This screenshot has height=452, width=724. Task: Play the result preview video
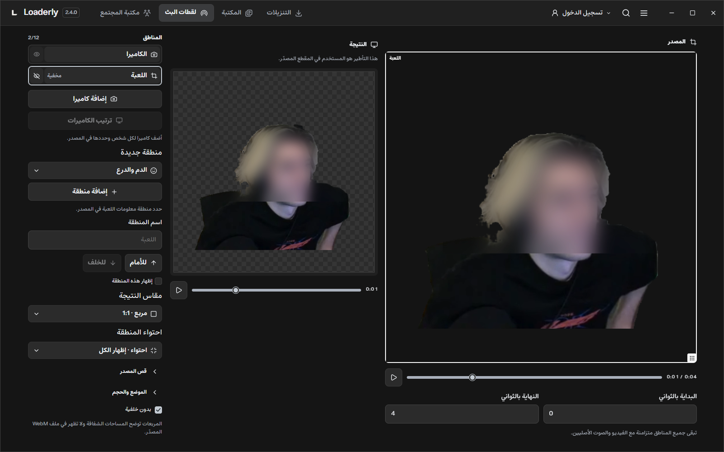[179, 290]
